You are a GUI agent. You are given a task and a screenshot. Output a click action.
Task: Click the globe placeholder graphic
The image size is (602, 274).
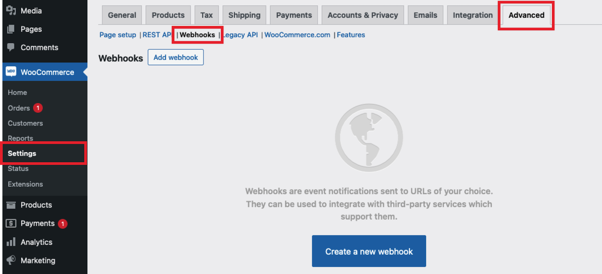pos(368,137)
